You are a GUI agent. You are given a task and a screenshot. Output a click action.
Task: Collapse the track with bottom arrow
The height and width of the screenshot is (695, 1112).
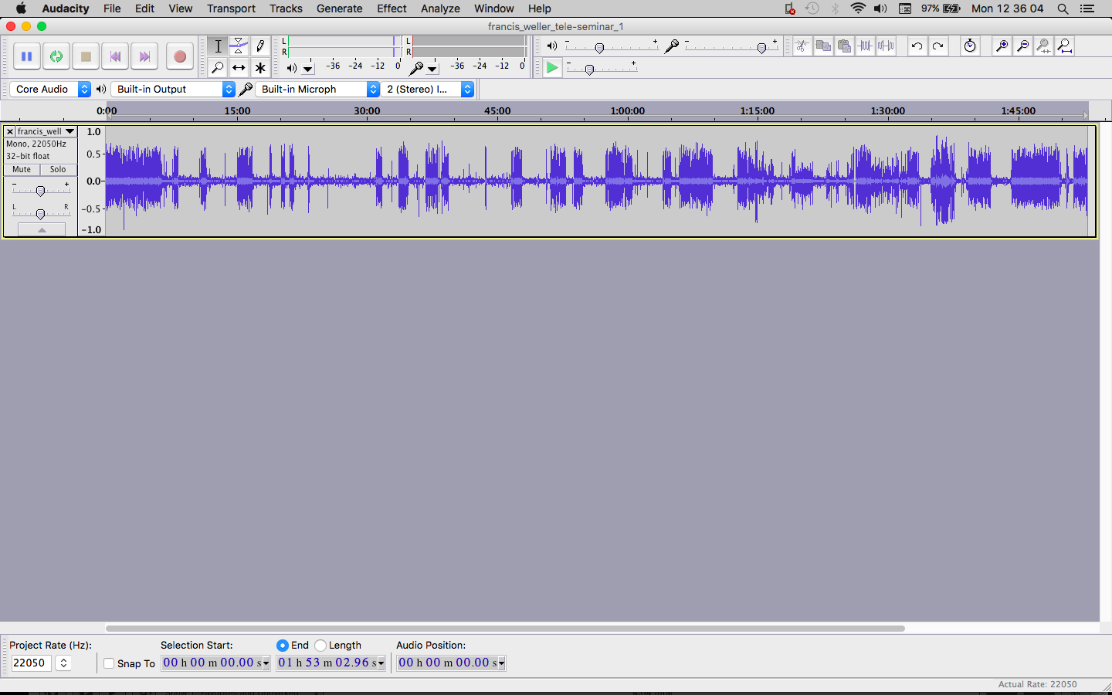[42, 230]
